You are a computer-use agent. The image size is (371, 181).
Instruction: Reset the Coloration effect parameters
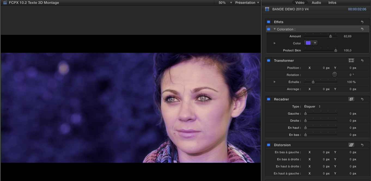pos(362,29)
